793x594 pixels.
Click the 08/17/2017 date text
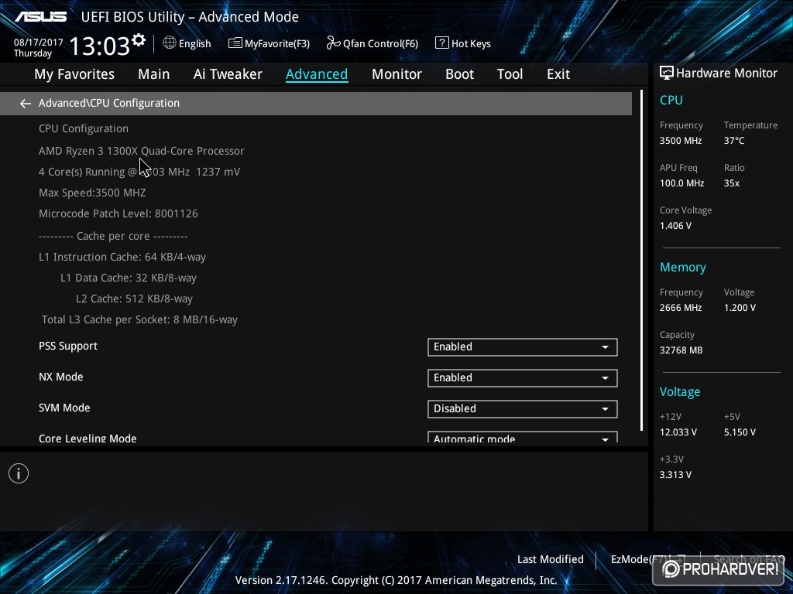tap(39, 43)
